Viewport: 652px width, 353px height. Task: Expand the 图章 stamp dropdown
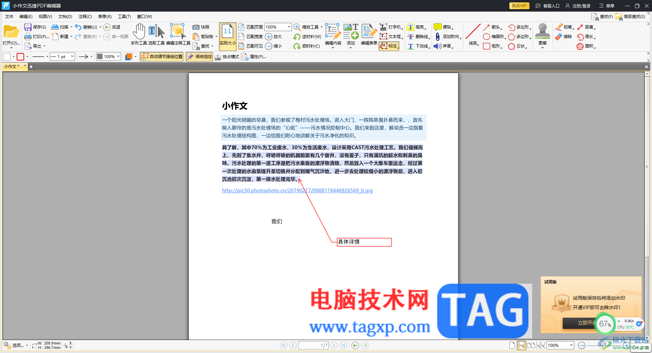point(542,48)
